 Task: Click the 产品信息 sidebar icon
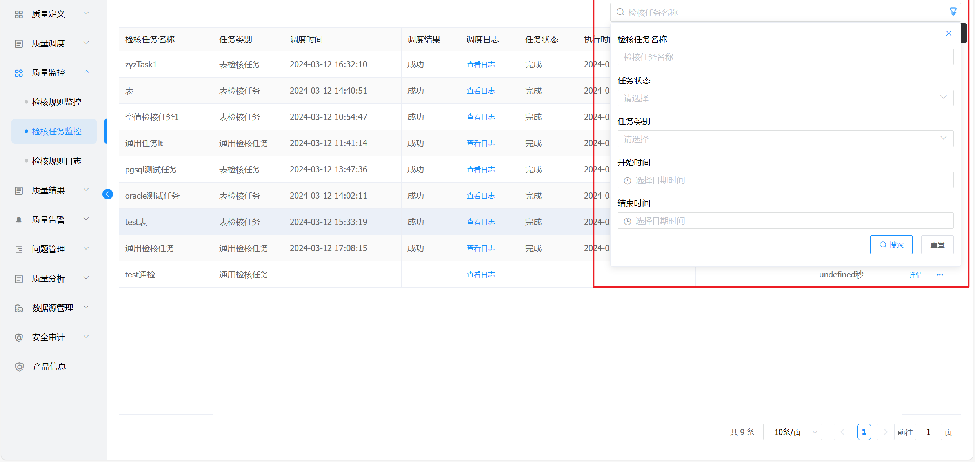(x=19, y=367)
